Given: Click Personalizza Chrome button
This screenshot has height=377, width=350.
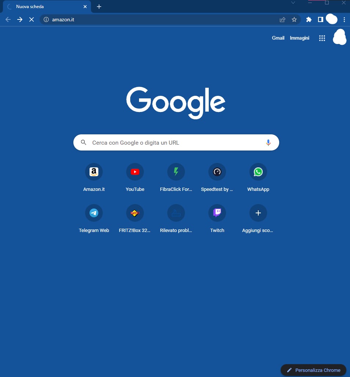Looking at the screenshot, I should click(x=313, y=370).
